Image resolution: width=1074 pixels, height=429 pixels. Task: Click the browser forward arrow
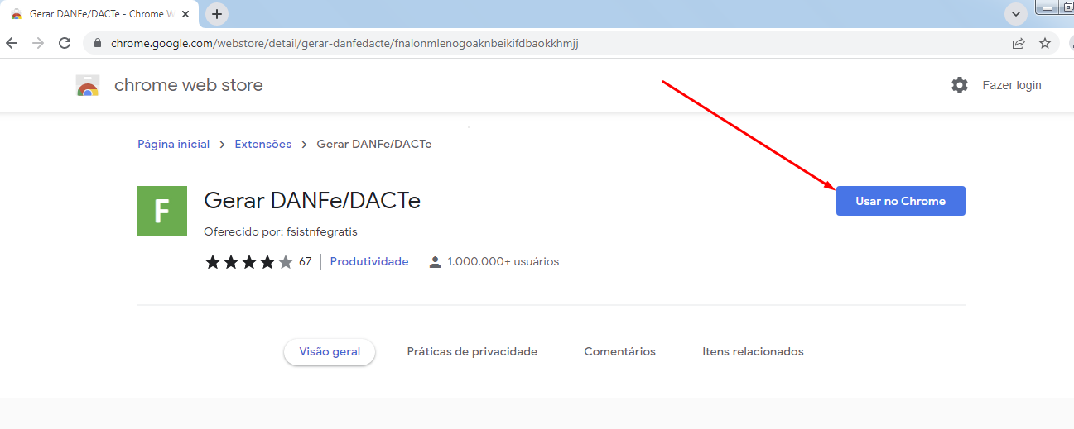click(37, 43)
